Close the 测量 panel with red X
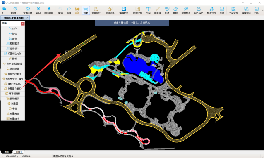Image resolution: width=264 pixels, height=158 pixels. pos(23,24)
